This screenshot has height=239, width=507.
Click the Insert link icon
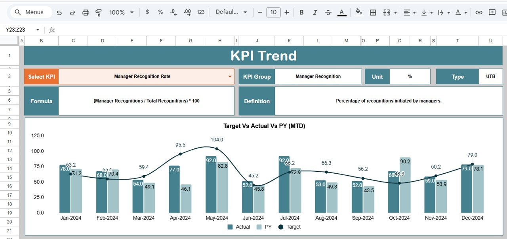[479, 13]
